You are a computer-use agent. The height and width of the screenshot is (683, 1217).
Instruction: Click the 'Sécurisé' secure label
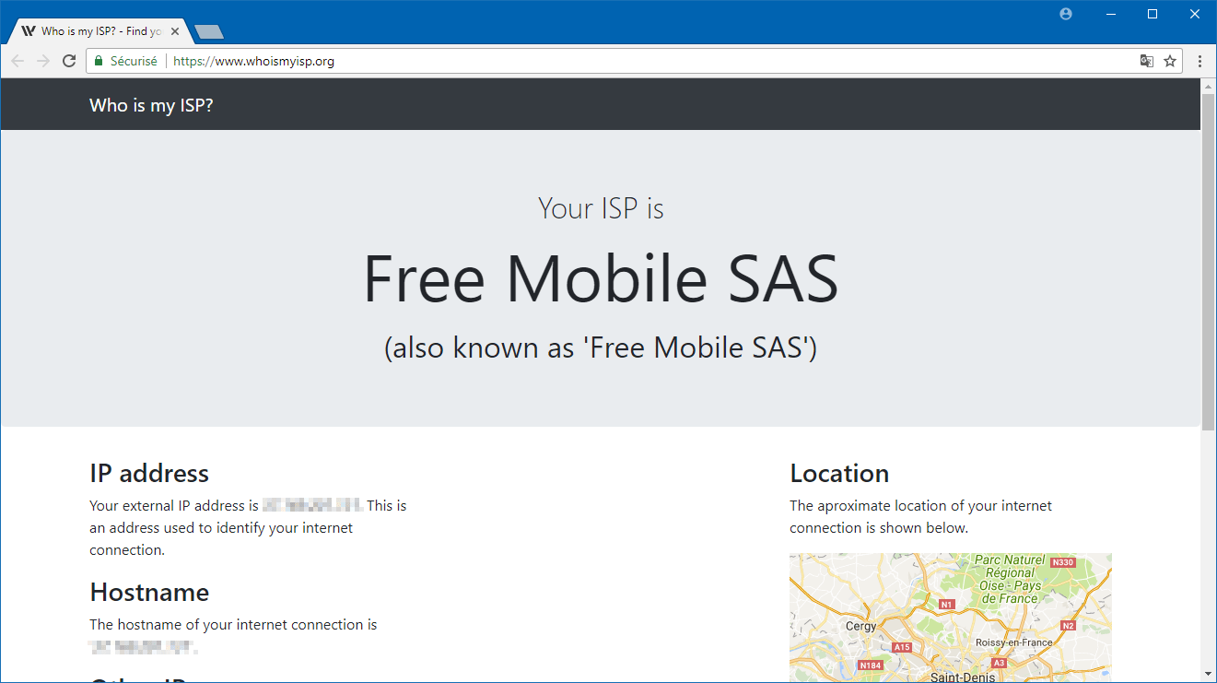(x=134, y=61)
